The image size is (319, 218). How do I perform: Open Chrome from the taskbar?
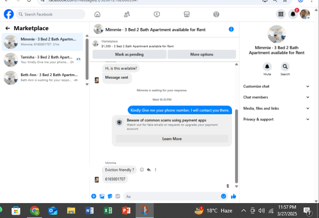coord(34,211)
